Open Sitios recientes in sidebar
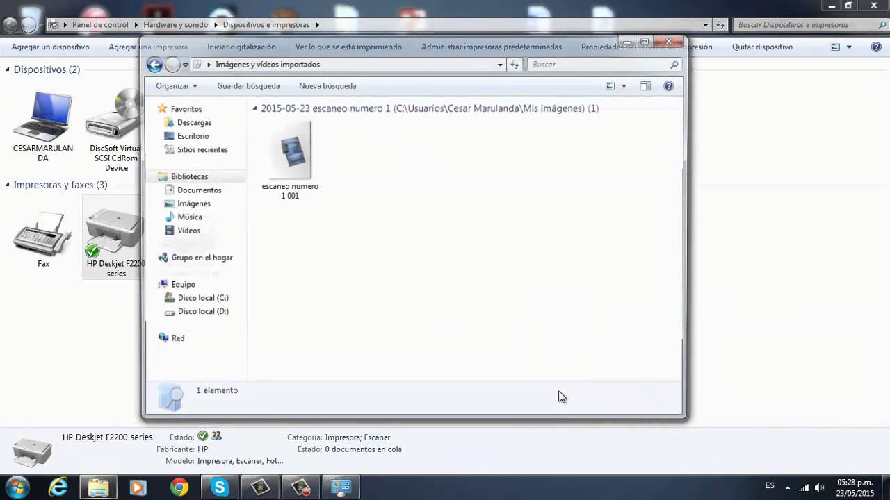 point(202,149)
